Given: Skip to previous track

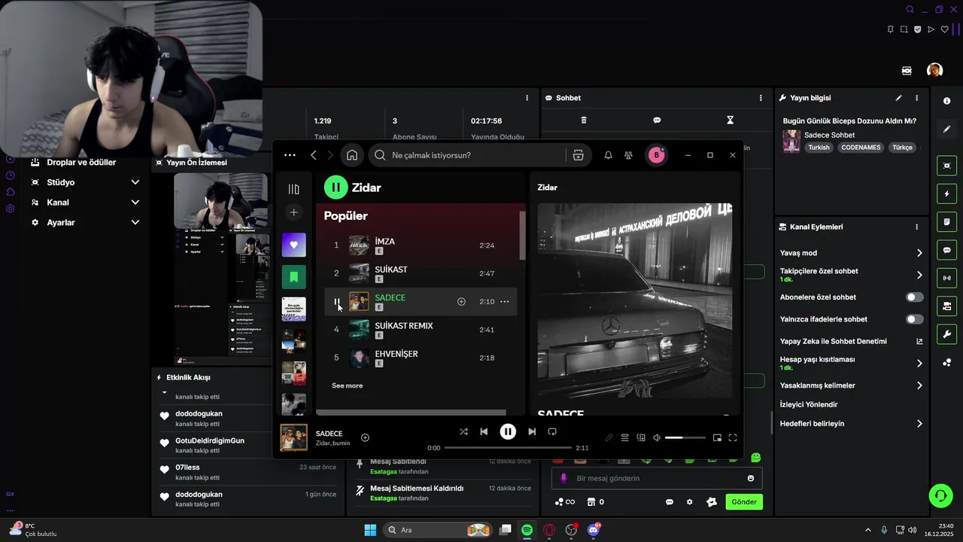Looking at the screenshot, I should [484, 431].
